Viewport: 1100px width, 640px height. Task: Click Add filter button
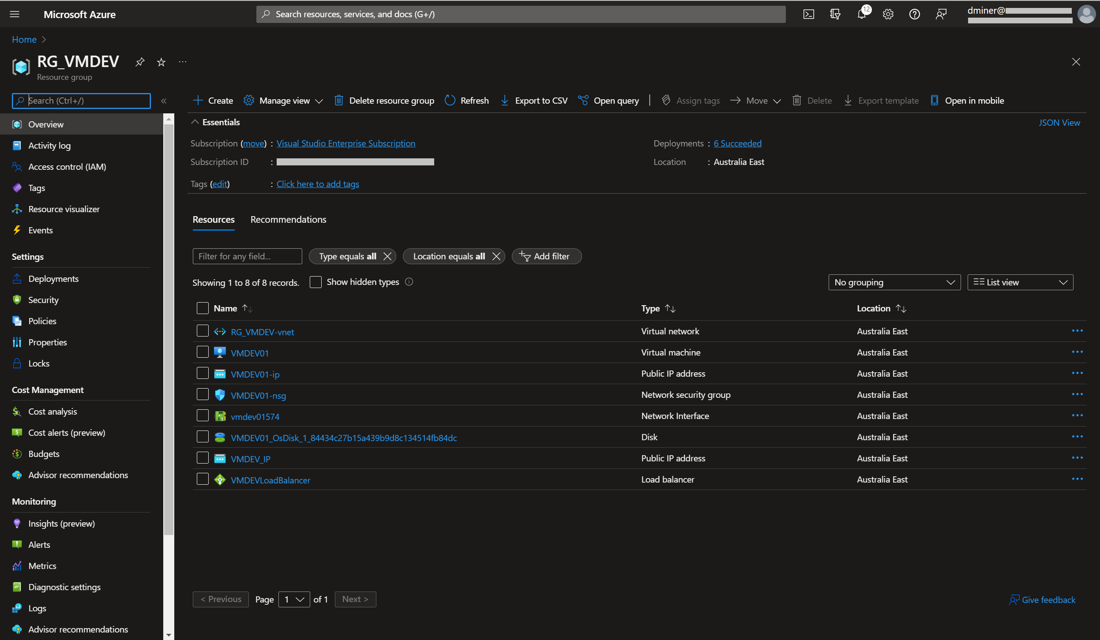[546, 256]
